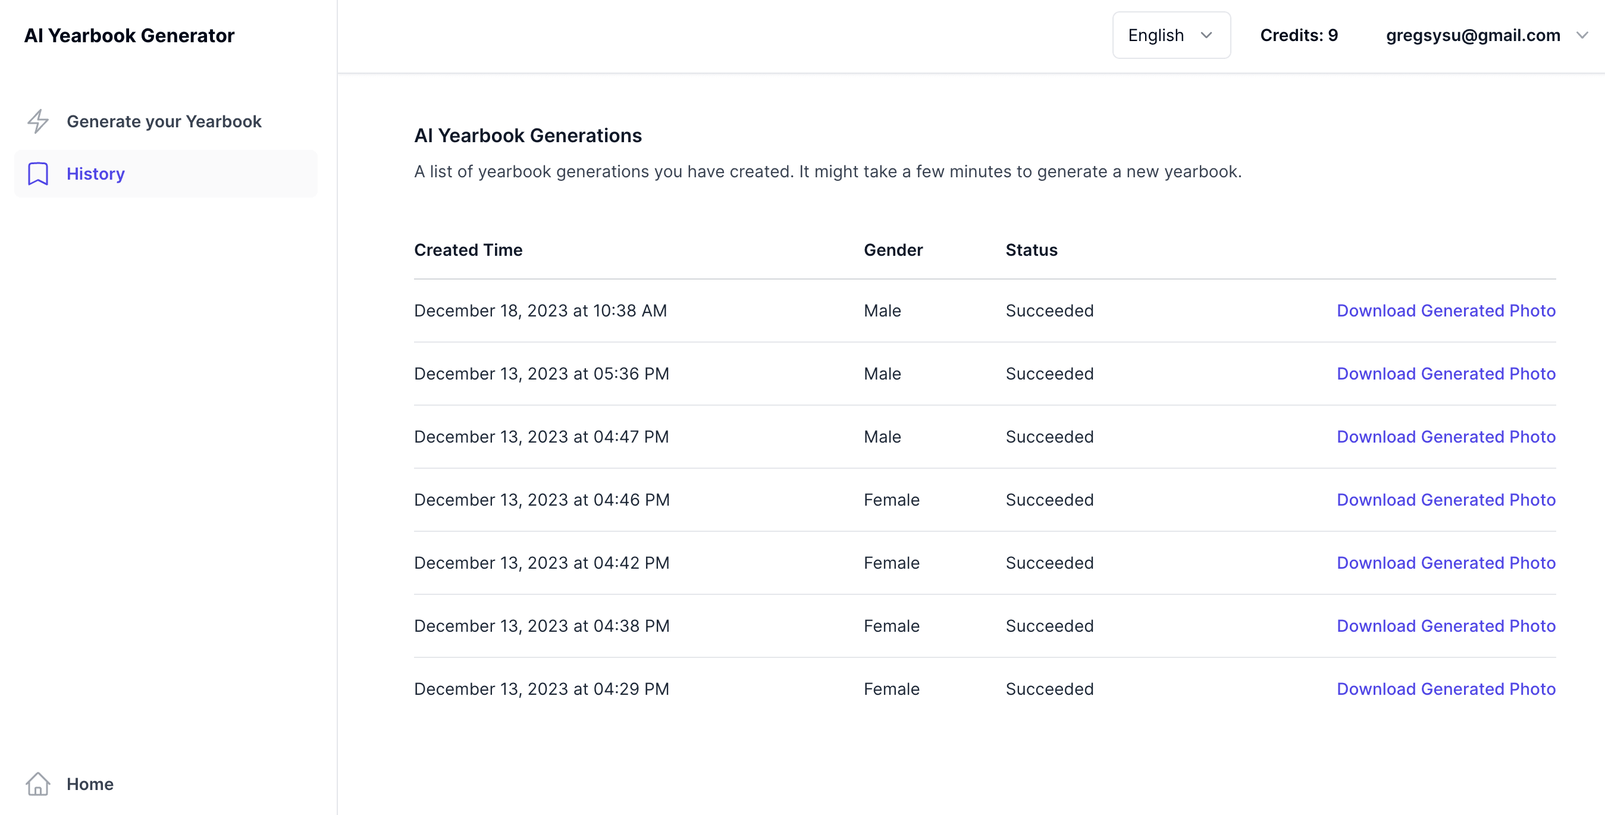Download photo from December 13 04:46 PM
Viewport: 1605px width, 815px height.
1446,500
